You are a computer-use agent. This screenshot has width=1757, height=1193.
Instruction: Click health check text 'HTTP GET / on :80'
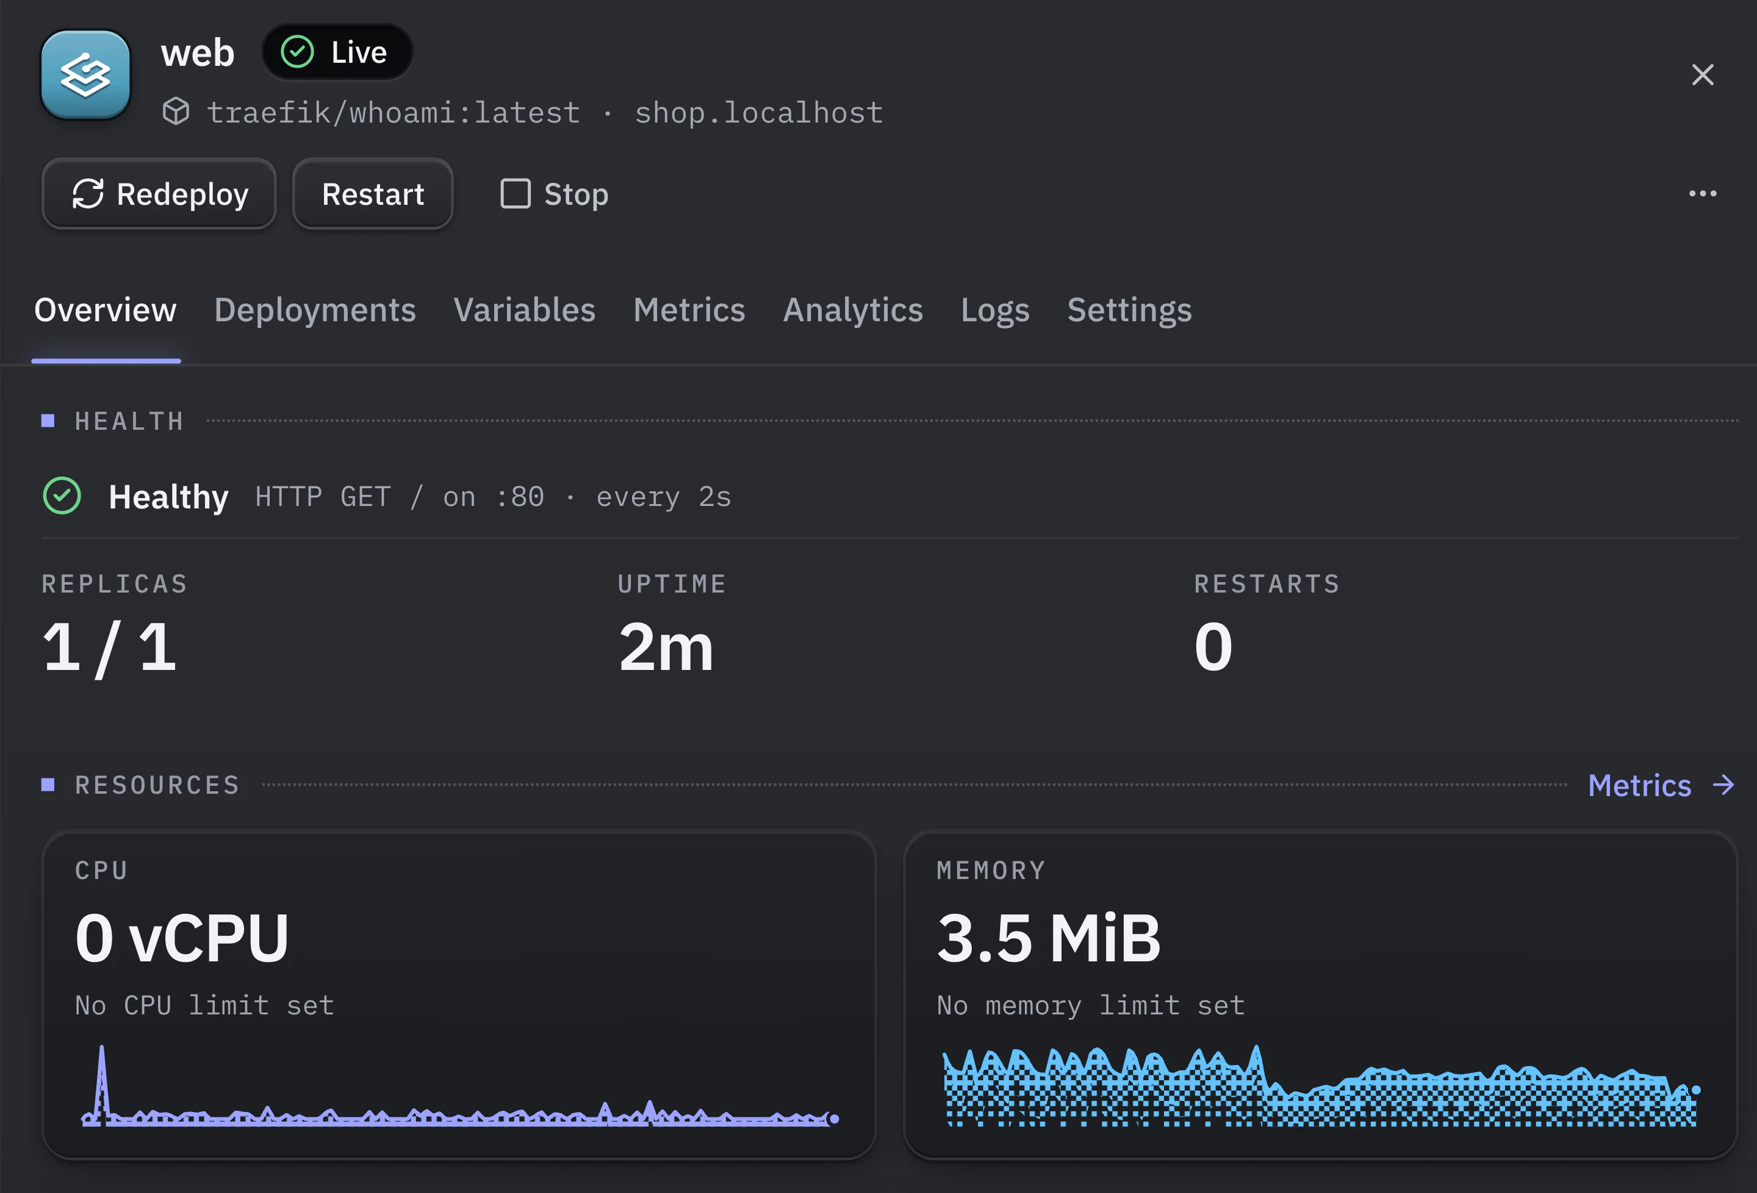coord(399,496)
